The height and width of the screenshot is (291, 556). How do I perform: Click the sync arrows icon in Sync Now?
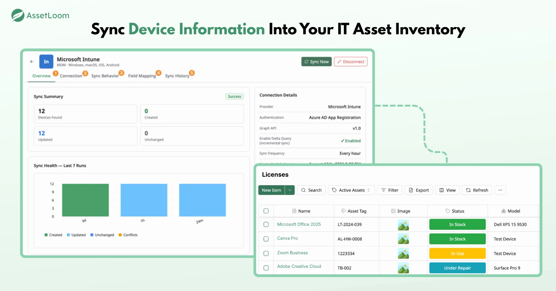click(x=306, y=61)
